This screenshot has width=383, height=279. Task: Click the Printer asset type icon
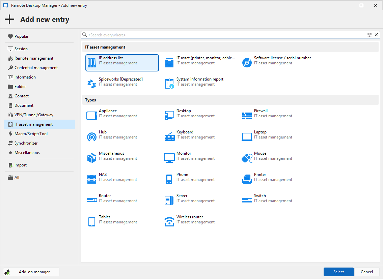(x=247, y=179)
